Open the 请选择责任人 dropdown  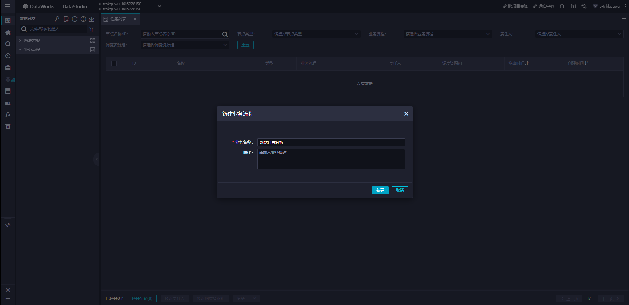click(x=579, y=34)
